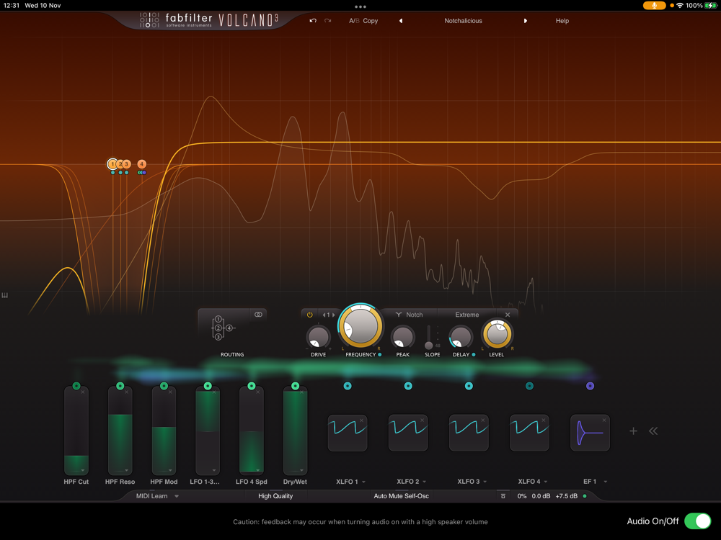721x540 pixels.
Task: Open the routing diagram
Action: 223,328
